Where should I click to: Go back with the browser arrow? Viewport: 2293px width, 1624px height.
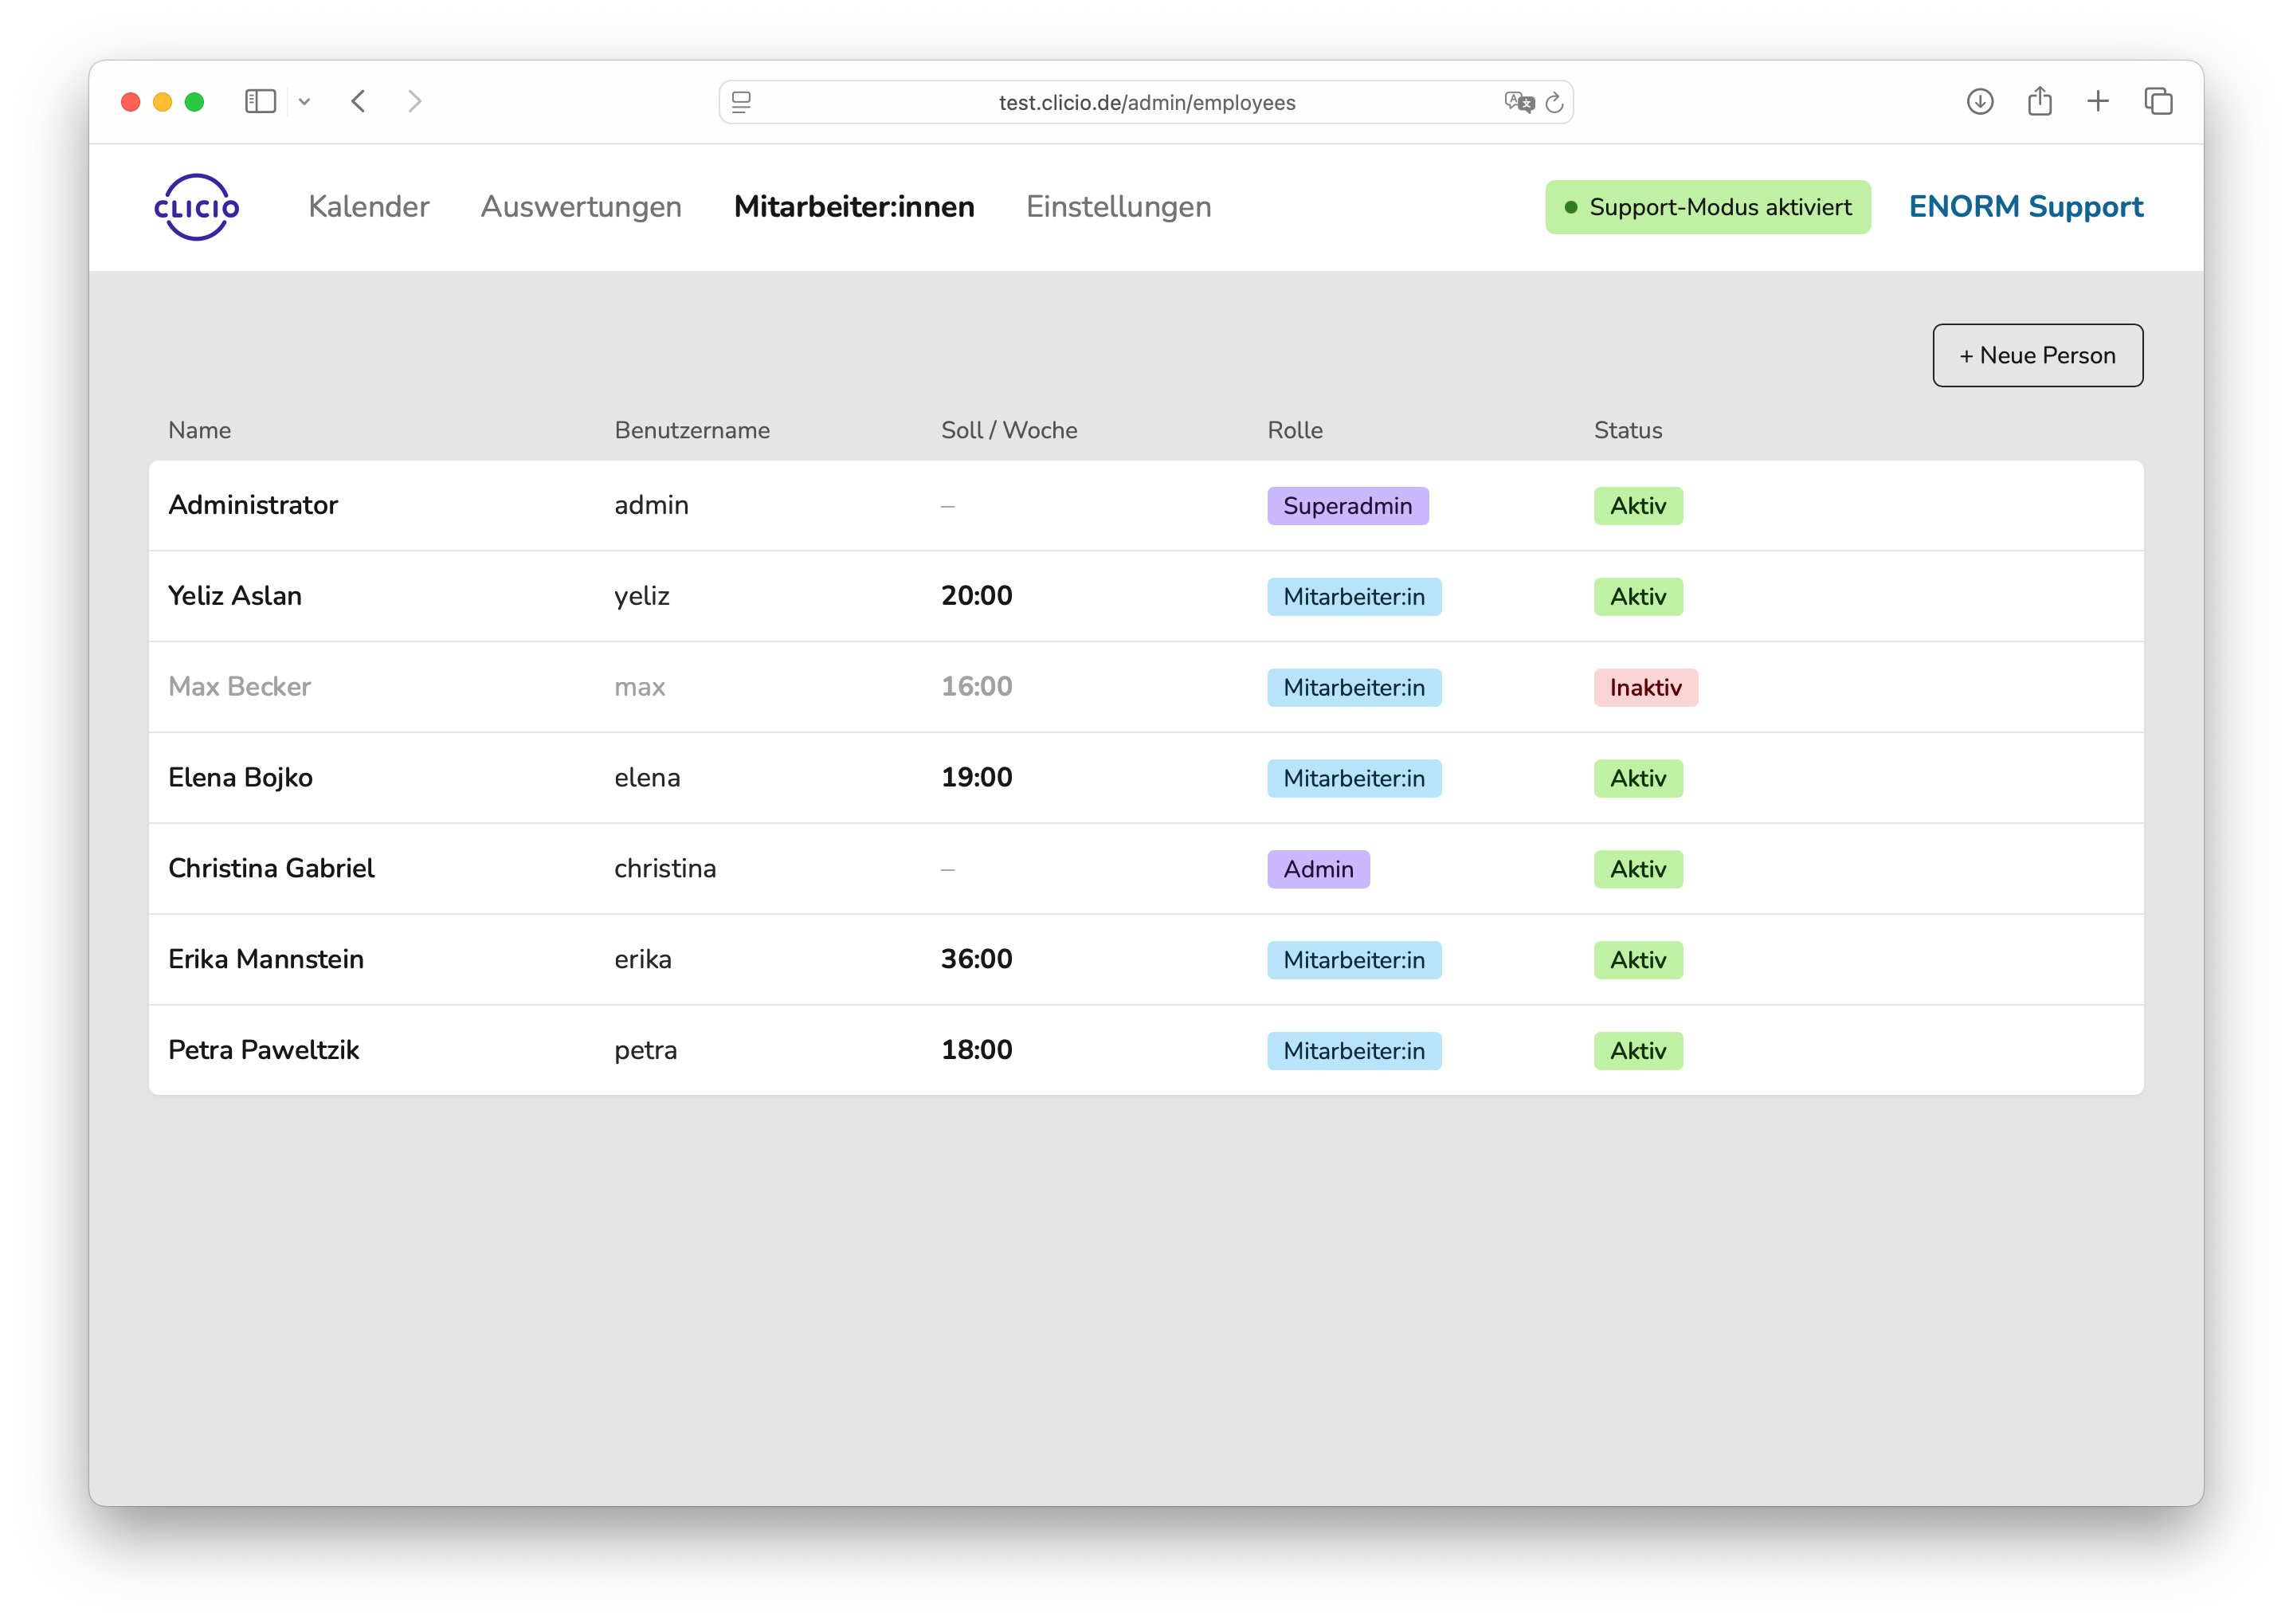click(x=359, y=101)
